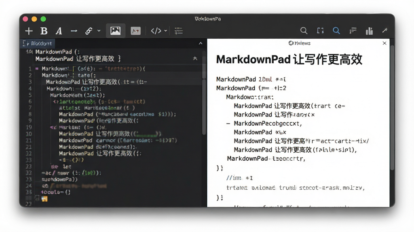Toggle bold formatting
The height and width of the screenshot is (232, 414).
(44, 31)
